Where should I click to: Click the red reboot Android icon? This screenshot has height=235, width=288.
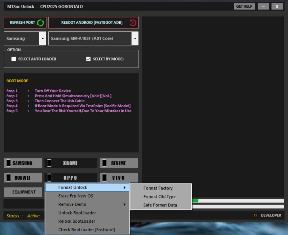pyautogui.click(x=132, y=23)
